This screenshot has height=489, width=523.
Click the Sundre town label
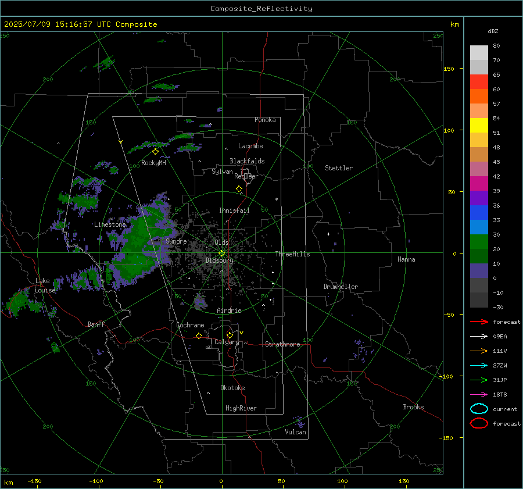click(176, 241)
